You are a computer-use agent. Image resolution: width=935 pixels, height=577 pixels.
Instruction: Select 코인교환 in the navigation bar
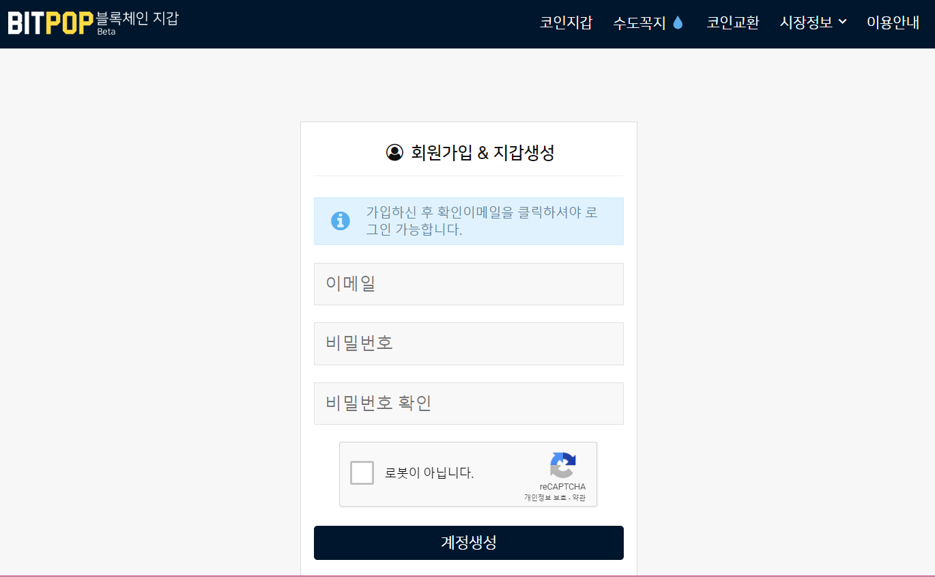[733, 22]
